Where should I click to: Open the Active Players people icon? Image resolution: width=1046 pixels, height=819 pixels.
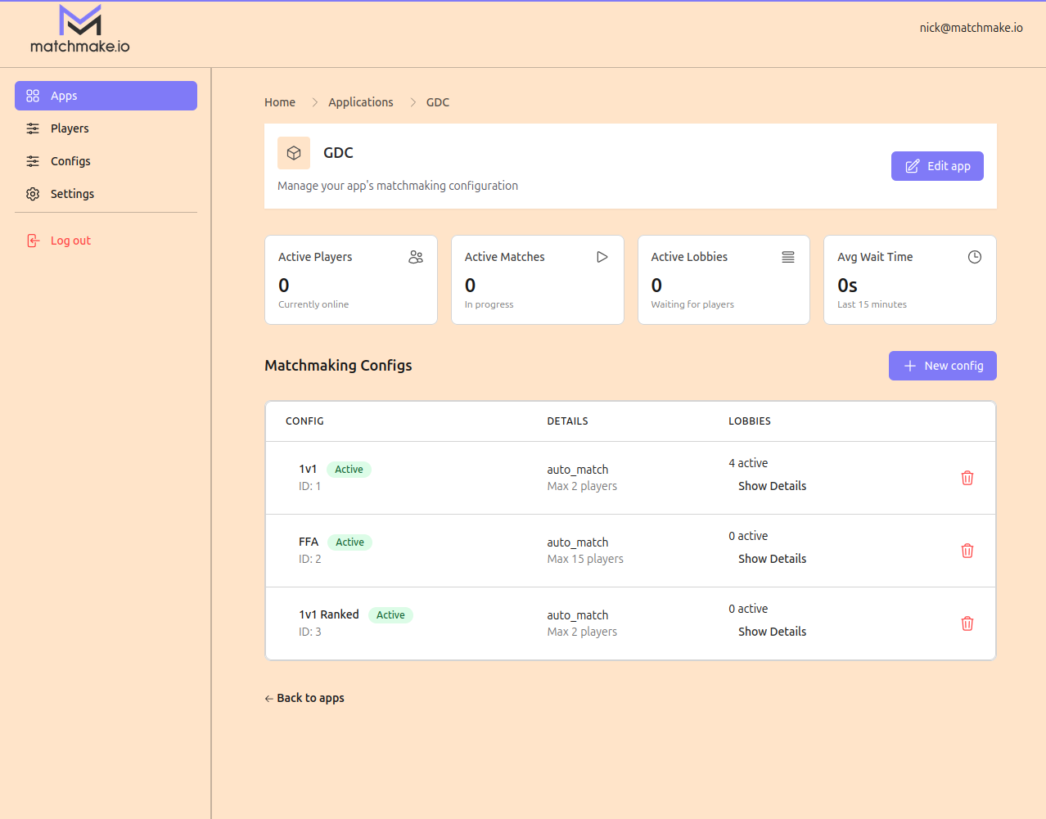(x=416, y=256)
